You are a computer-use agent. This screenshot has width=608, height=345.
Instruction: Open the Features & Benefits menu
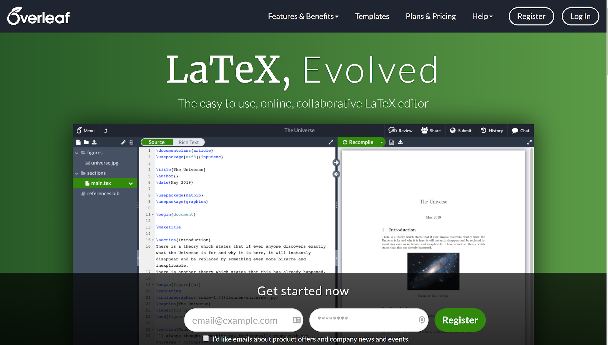pos(304,16)
